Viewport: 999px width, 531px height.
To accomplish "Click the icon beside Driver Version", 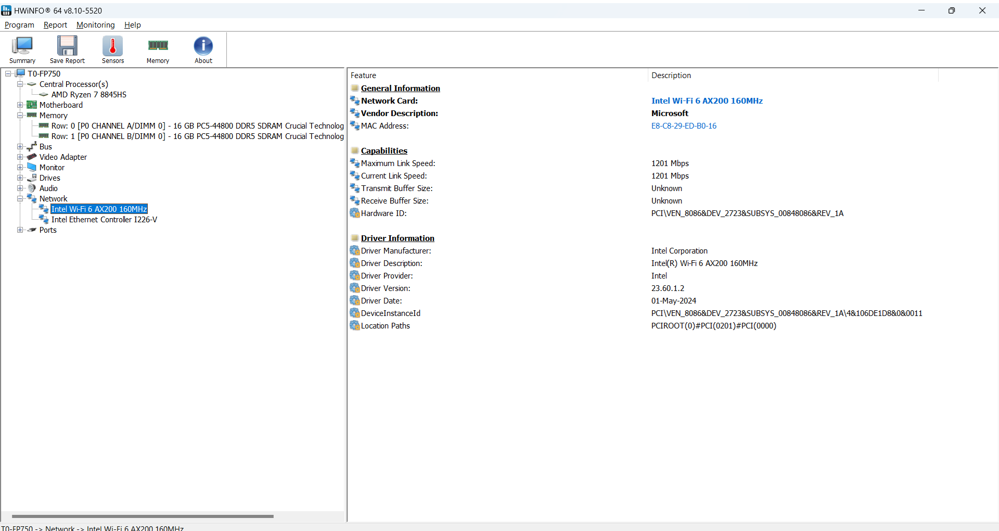I will click(355, 288).
